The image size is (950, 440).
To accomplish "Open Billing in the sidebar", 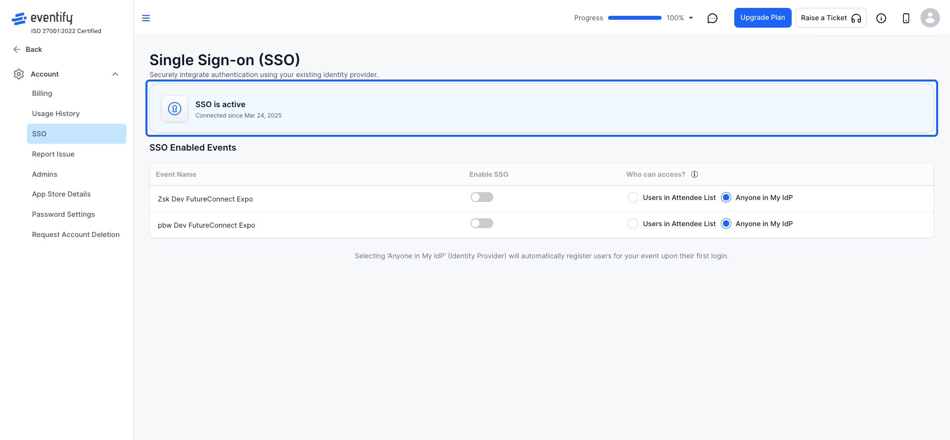I will point(77,93).
